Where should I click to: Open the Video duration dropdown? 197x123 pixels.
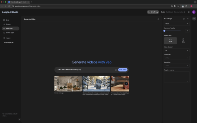coord(177,50)
